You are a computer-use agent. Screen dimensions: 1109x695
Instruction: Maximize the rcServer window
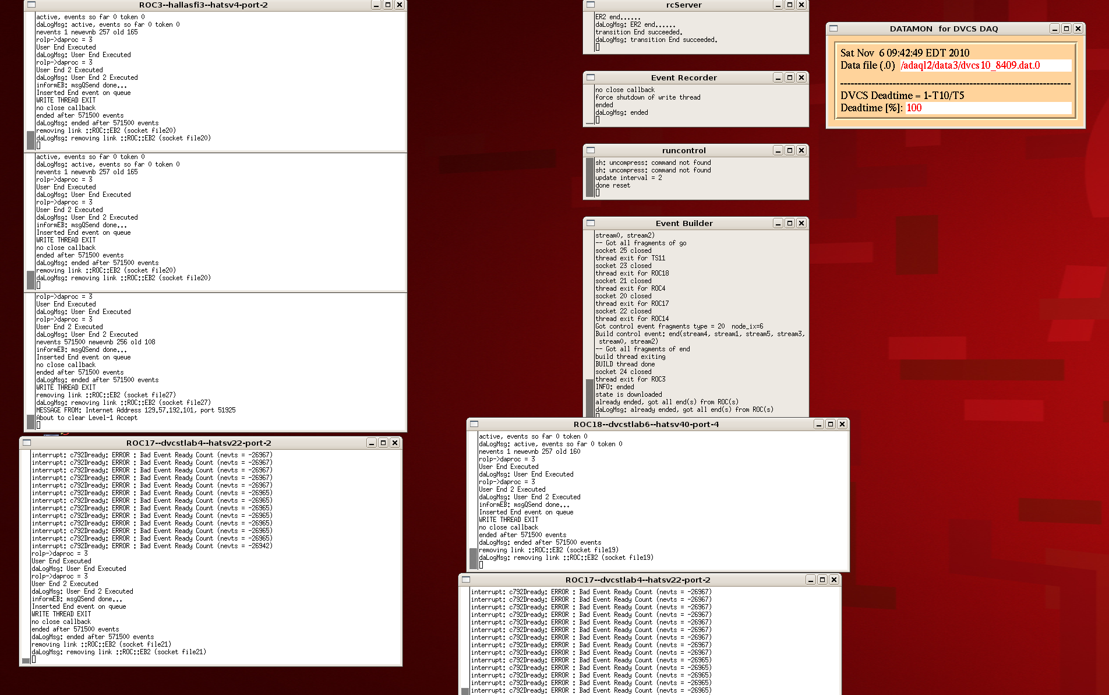click(790, 5)
